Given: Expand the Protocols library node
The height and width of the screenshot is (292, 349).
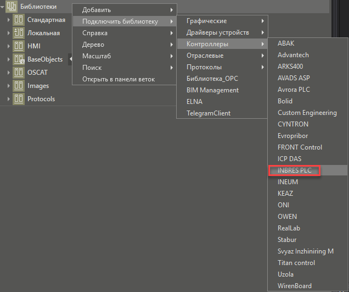Looking at the screenshot, I should click(8, 99).
